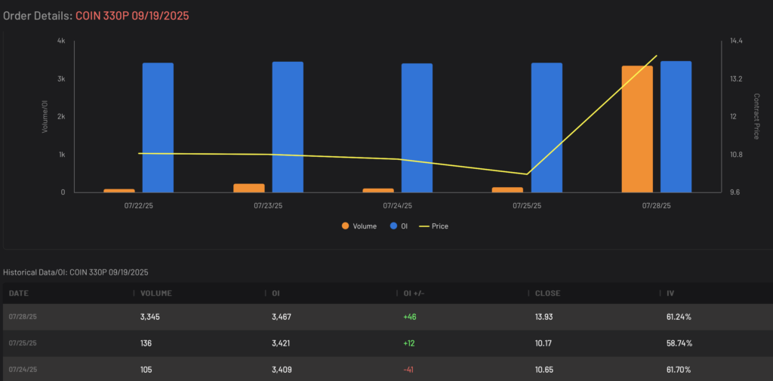Viewport: 773px width, 381px height.
Task: Click IV value 61.70%
Action: click(x=679, y=369)
